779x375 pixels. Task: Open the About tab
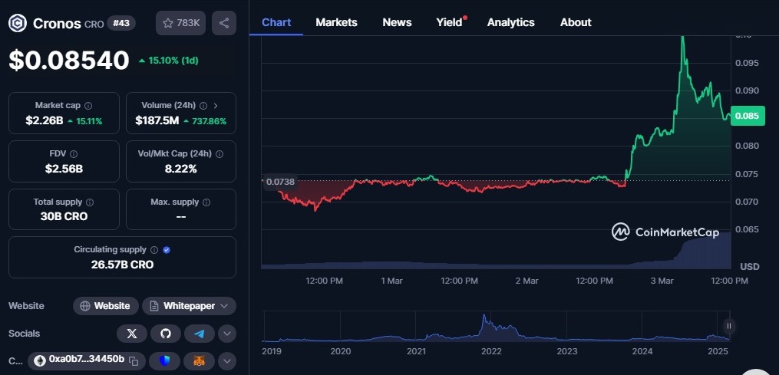pos(576,22)
